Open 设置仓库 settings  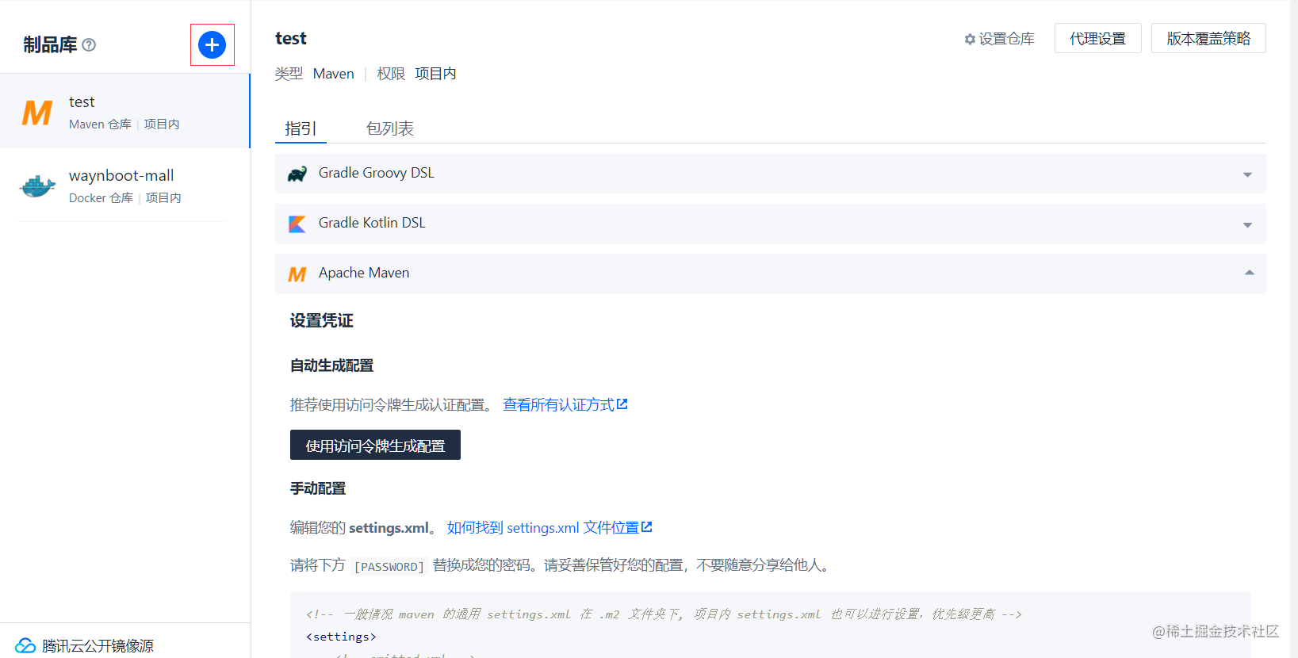coord(999,39)
